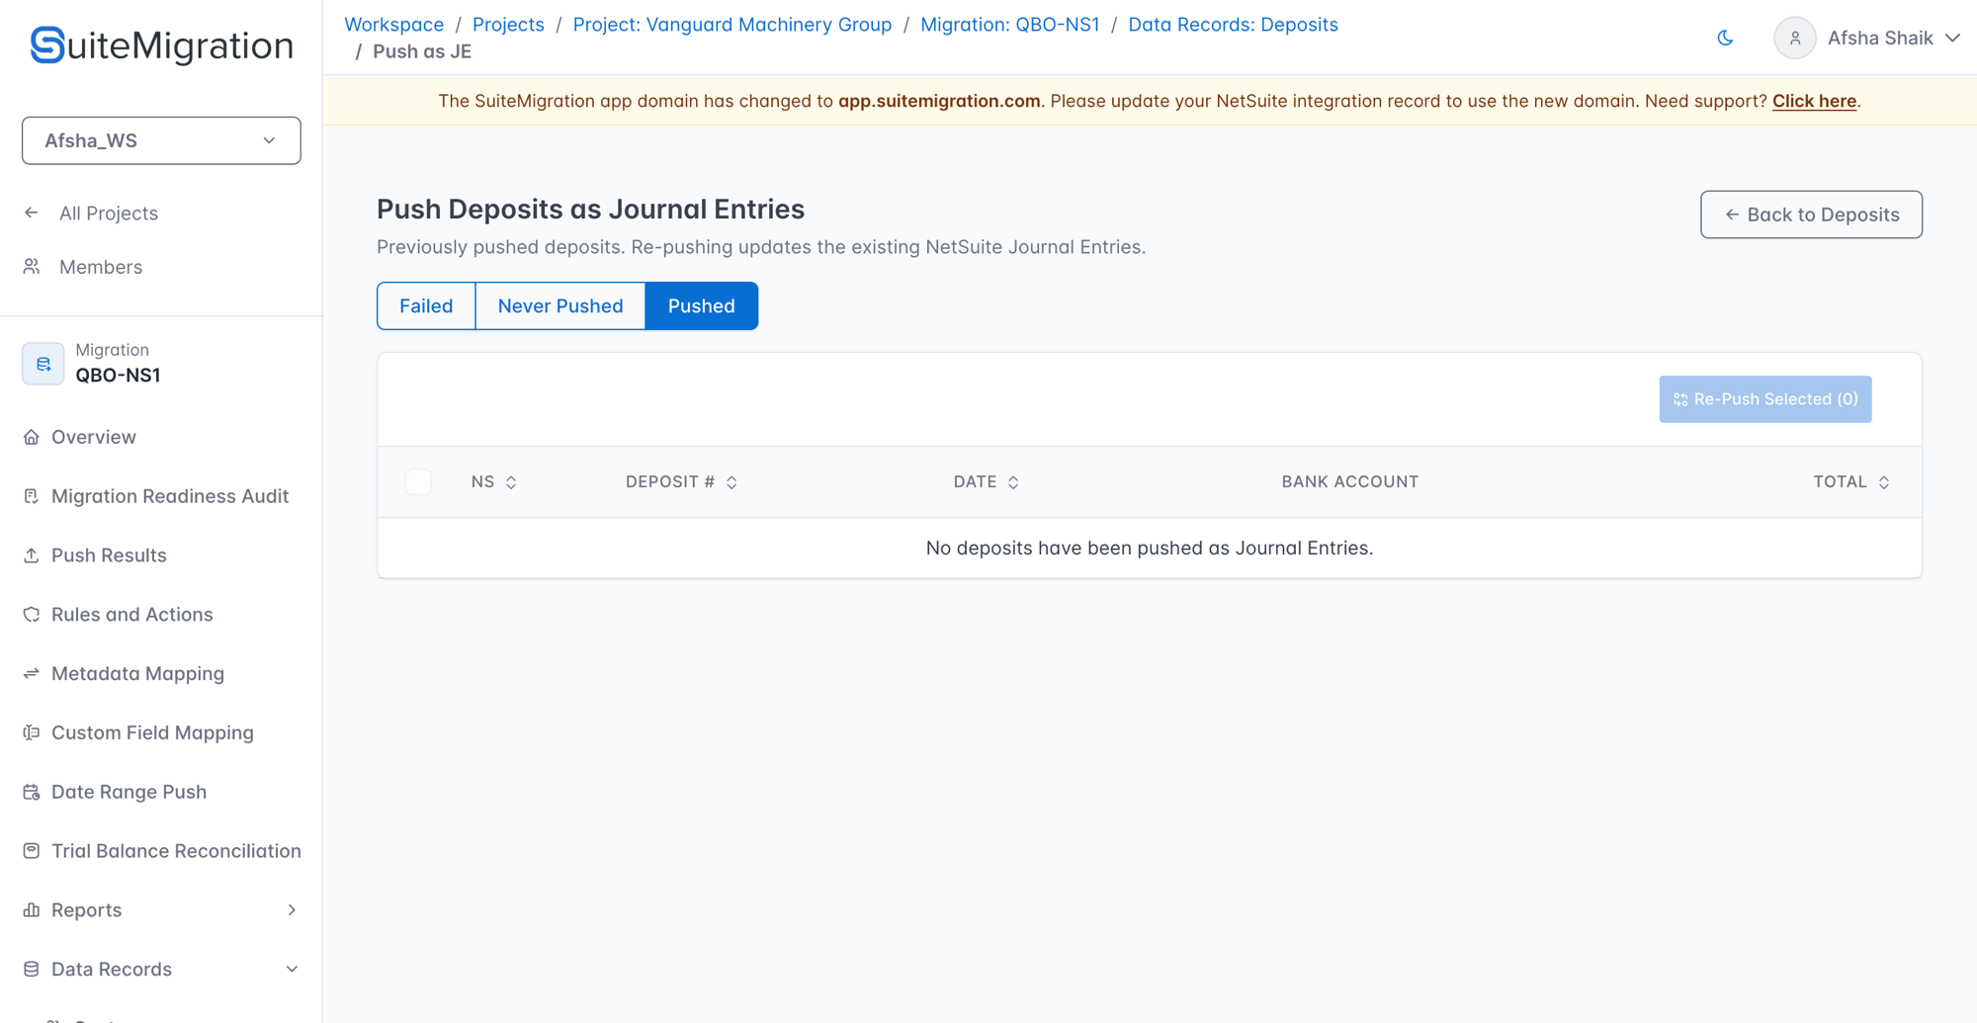Viewport: 1977px width, 1023px height.
Task: Expand the Reports submenu chevron
Action: point(292,910)
